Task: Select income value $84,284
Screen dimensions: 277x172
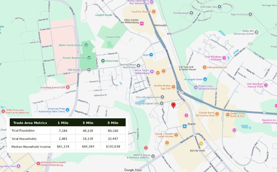Action: (x=88, y=146)
